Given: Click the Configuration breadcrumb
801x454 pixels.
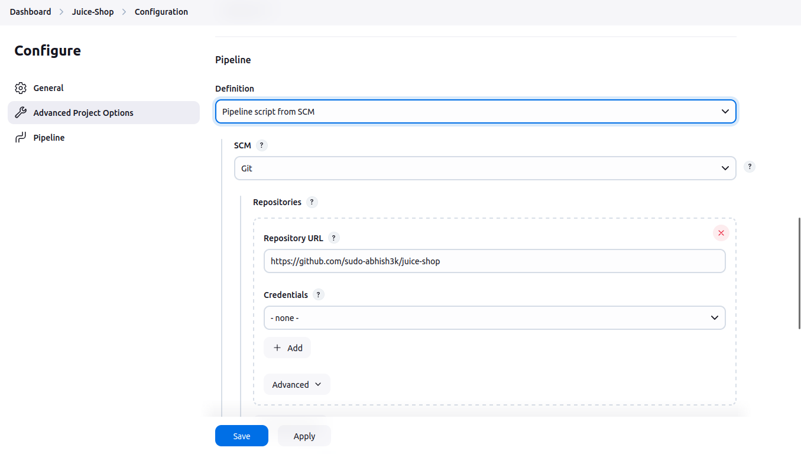Looking at the screenshot, I should (x=161, y=12).
